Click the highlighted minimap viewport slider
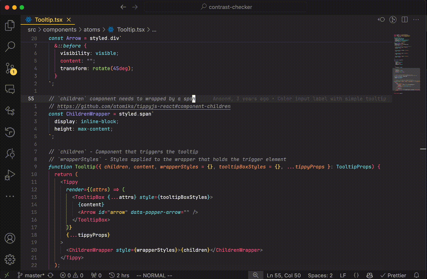The image size is (427, 279). coord(406,79)
